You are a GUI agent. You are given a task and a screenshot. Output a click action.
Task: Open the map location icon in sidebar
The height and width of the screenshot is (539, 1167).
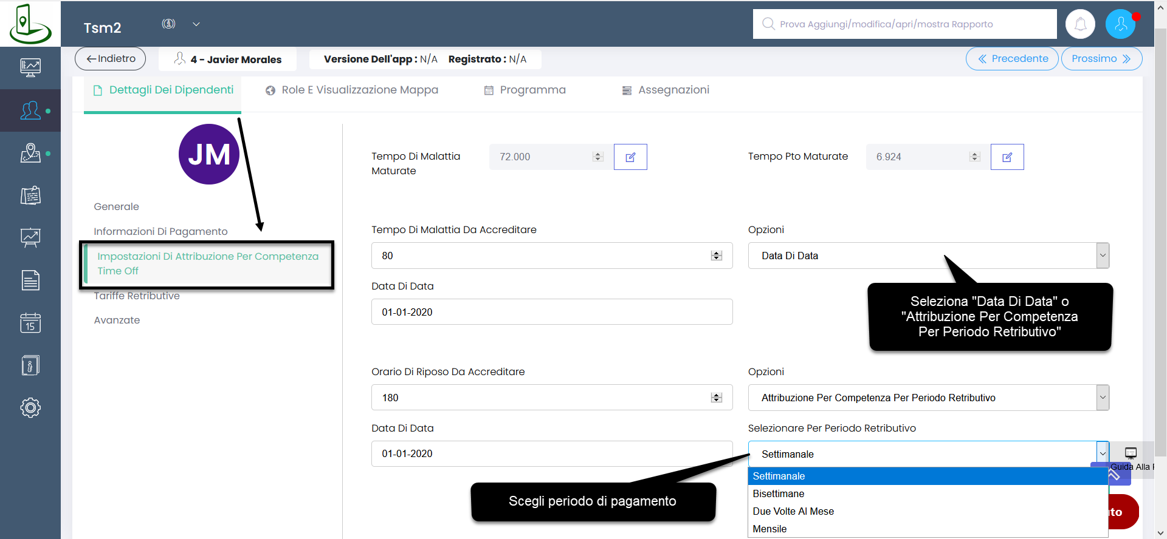30,153
